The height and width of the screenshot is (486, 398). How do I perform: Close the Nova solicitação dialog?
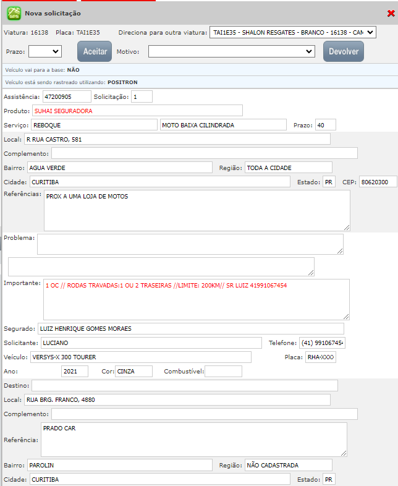point(391,13)
